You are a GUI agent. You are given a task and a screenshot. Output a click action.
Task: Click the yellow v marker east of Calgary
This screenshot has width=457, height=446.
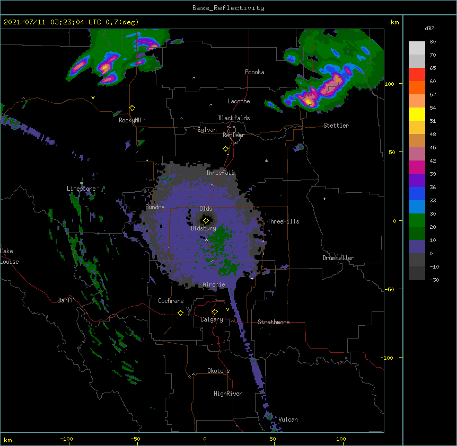[227, 309]
